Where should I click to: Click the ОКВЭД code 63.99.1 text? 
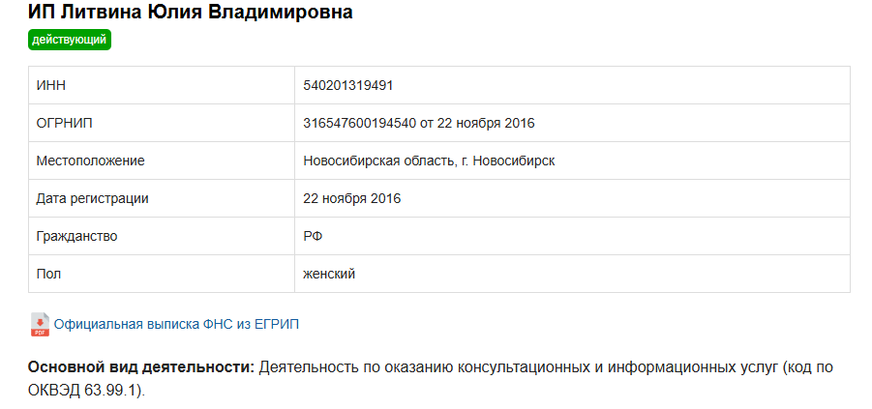[x=112, y=391]
